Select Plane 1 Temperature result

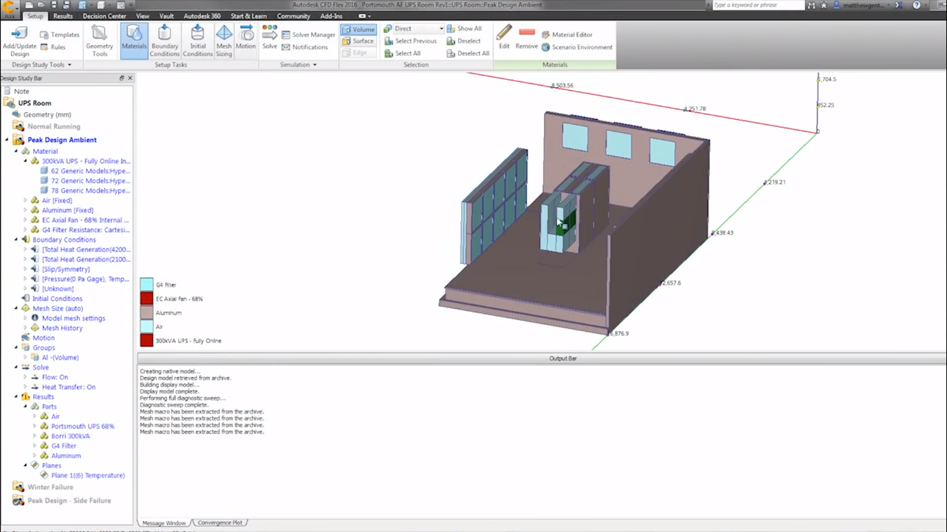[88, 475]
